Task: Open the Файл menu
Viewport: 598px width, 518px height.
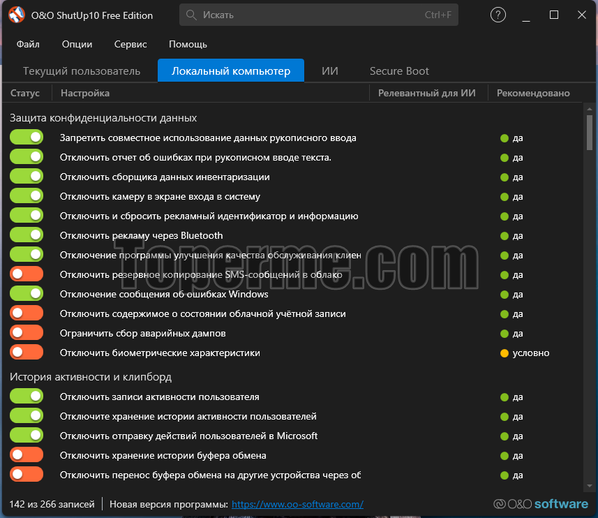Action: point(28,44)
